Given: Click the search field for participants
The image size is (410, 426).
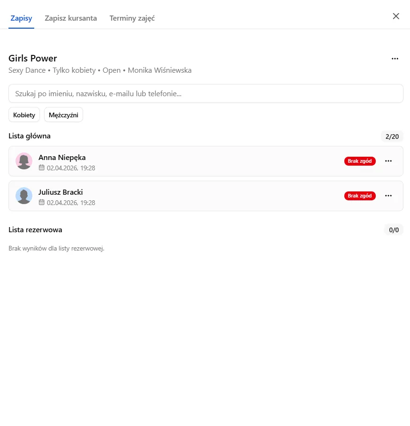Looking at the screenshot, I should tap(205, 93).
